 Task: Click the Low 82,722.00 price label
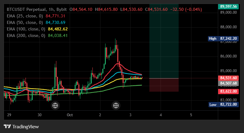coord(223,104)
